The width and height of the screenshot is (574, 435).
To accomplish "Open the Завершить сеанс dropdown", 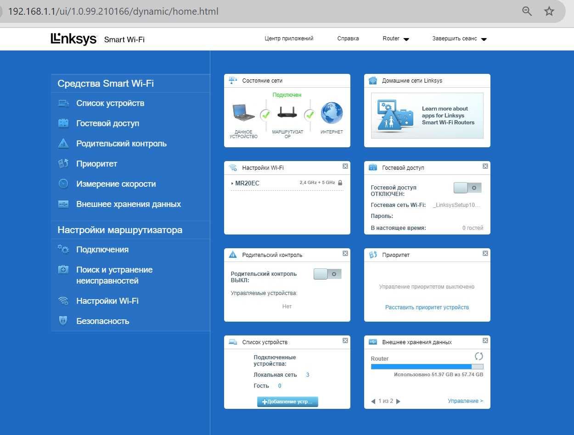I will pyautogui.click(x=460, y=39).
